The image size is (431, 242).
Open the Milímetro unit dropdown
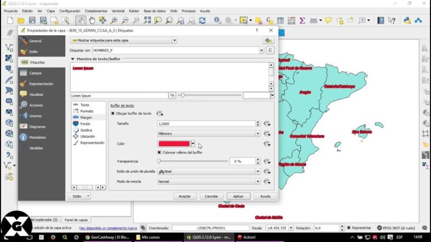209,134
